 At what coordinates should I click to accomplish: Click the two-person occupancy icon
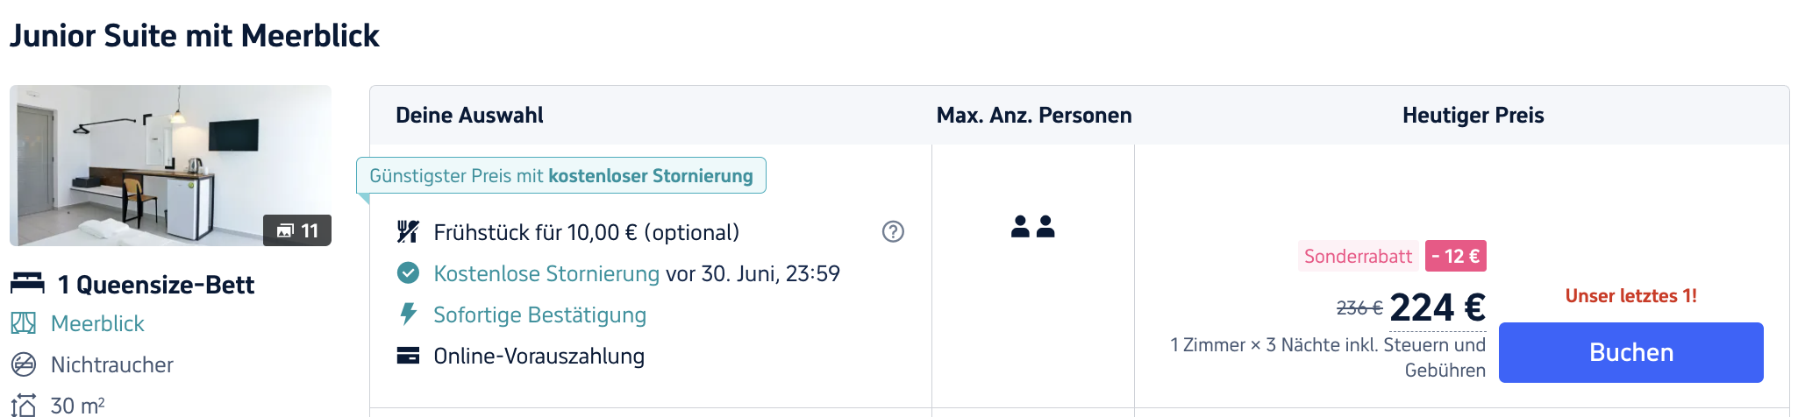coord(1033,227)
